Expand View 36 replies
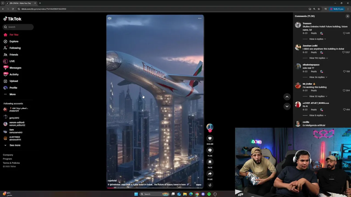The height and width of the screenshot is (197, 351). [318, 77]
